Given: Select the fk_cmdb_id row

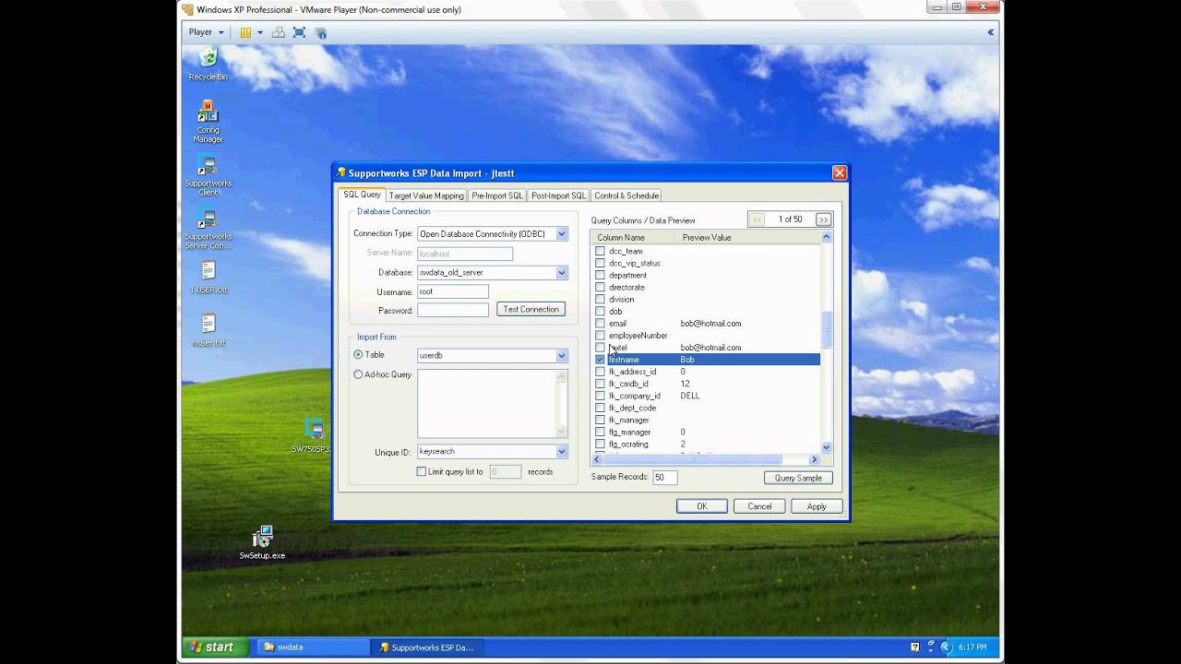Looking at the screenshot, I should 706,384.
